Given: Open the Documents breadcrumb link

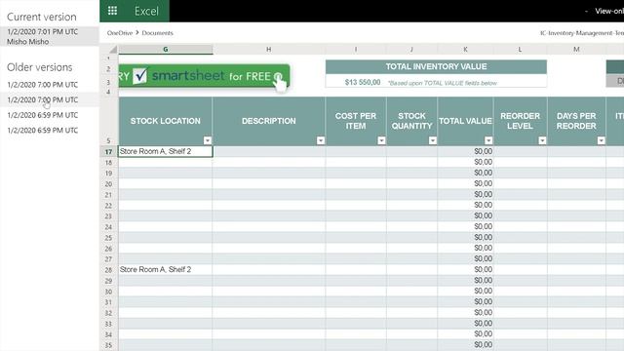Looking at the screenshot, I should 157,33.
